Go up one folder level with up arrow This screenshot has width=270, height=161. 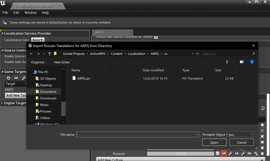[x=49, y=54]
